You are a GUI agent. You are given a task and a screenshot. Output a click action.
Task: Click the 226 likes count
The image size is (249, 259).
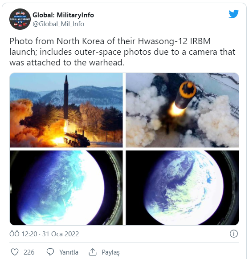pos(29,252)
